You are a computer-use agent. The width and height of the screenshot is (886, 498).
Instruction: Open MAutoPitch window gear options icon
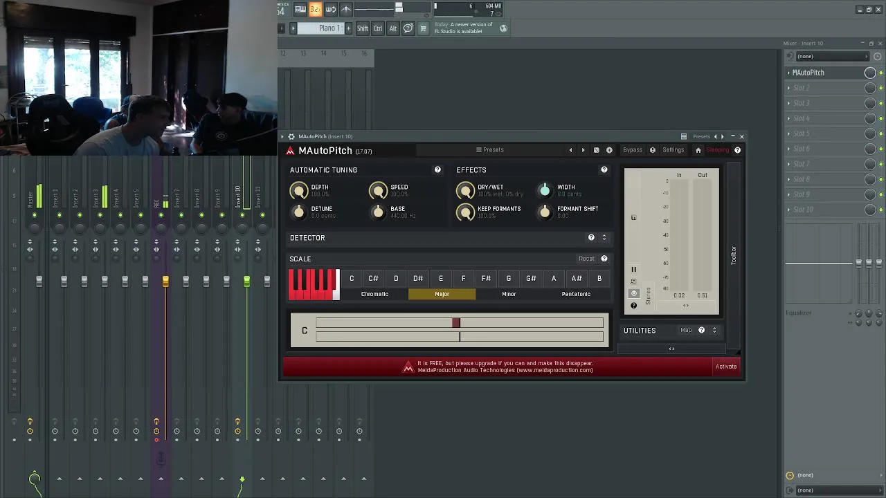point(291,136)
